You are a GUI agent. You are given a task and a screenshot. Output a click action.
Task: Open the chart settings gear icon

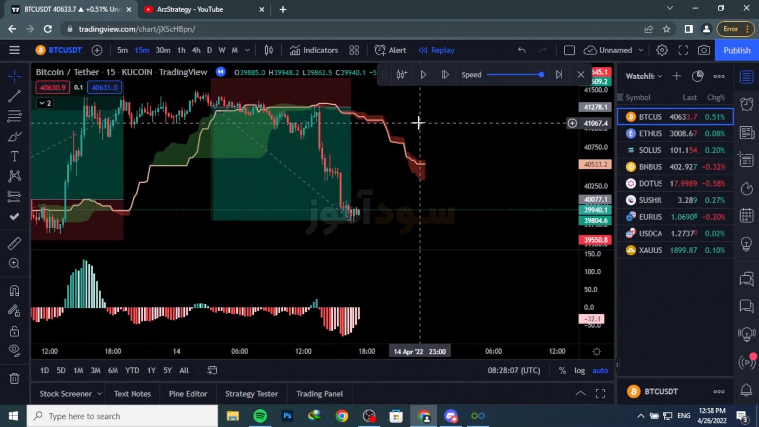pos(662,50)
